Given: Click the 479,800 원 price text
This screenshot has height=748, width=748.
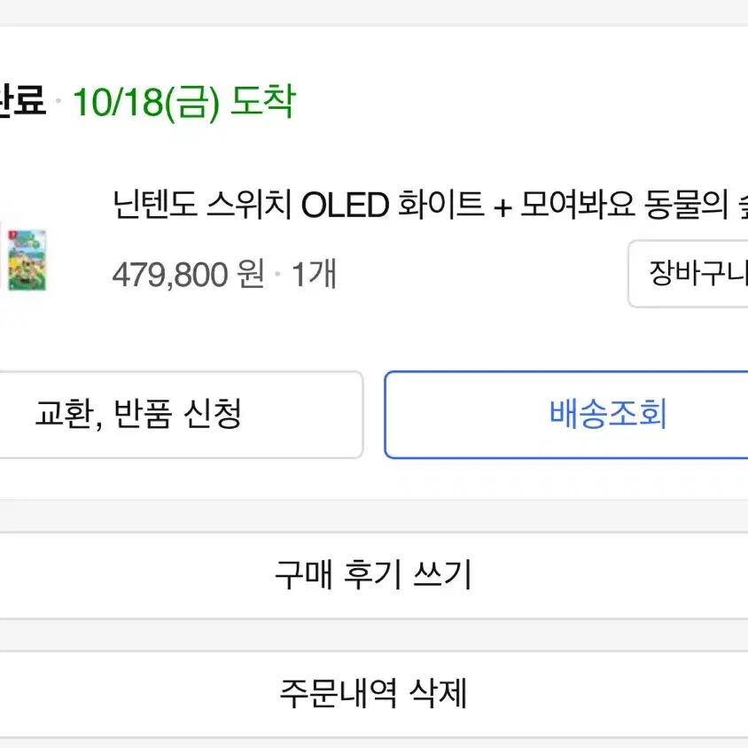Looking at the screenshot, I should pyautogui.click(x=189, y=275).
